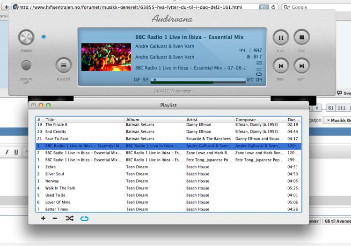
Task: Select the track 'The Finale II'
Action: [168, 125]
